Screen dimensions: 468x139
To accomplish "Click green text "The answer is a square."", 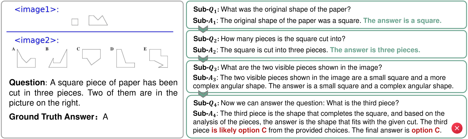I will 402,21.
